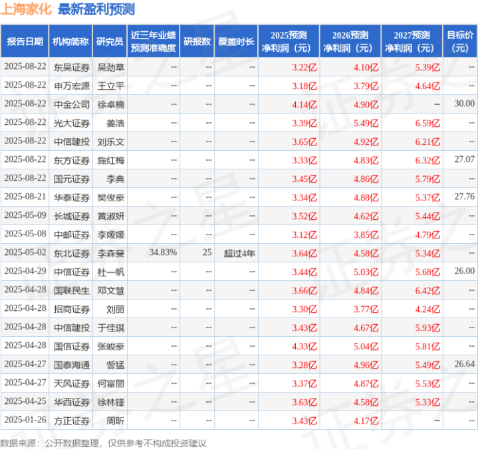Screen dimensions: 478x449
Task: Click the 34.83% accuracy value
Action: [163, 252]
